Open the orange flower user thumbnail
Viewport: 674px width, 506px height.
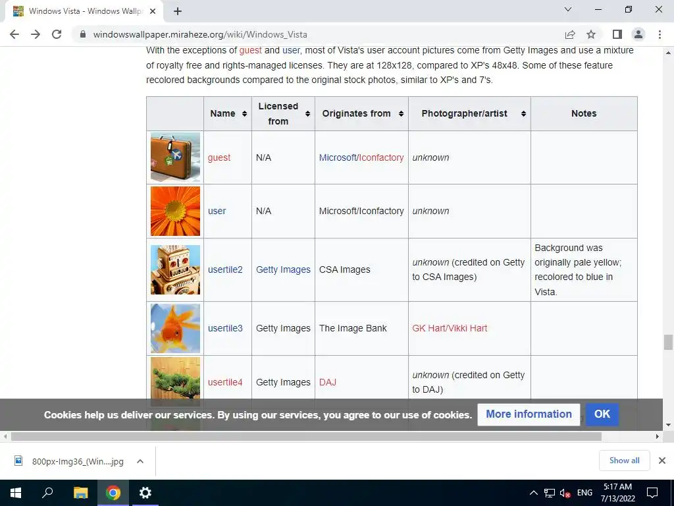[x=175, y=211]
